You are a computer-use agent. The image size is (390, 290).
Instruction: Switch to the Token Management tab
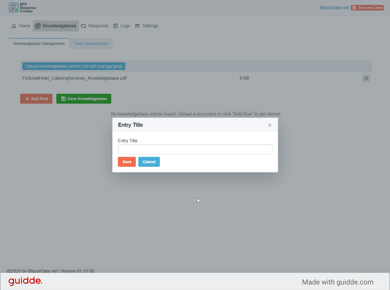coord(91,44)
